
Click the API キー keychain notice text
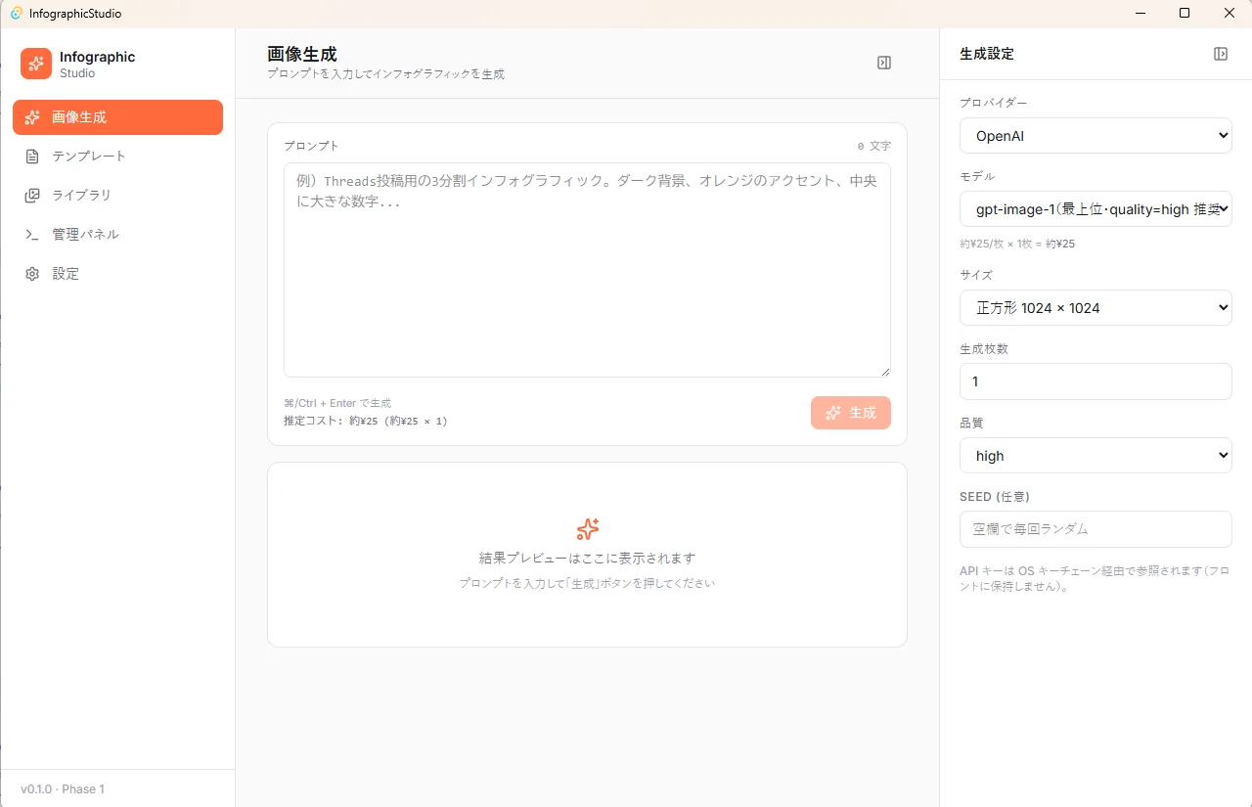(x=1095, y=579)
